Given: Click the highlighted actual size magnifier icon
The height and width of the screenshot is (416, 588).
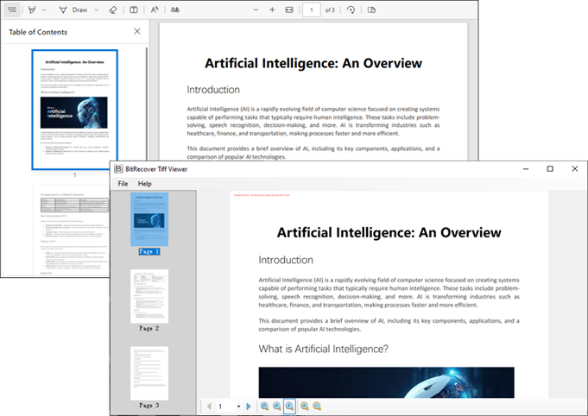Looking at the screenshot, I should [289, 407].
